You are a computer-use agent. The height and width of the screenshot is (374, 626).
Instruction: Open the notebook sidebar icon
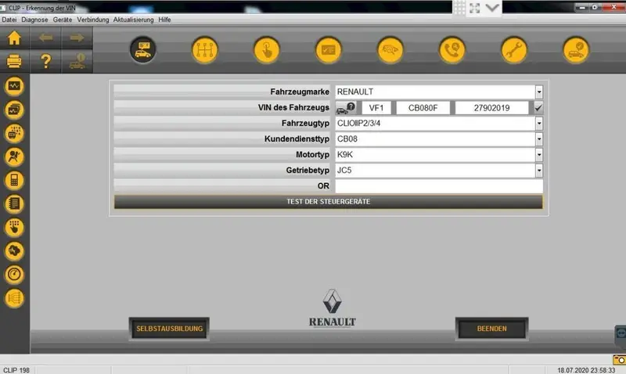tap(14, 204)
